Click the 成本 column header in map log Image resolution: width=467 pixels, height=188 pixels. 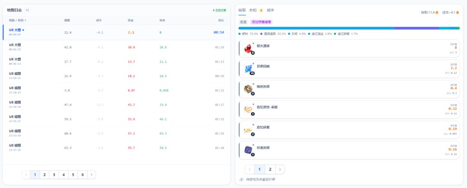tap(99, 21)
